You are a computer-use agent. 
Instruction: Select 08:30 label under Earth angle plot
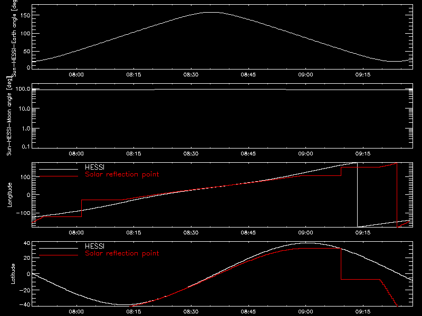pyautogui.click(x=191, y=75)
